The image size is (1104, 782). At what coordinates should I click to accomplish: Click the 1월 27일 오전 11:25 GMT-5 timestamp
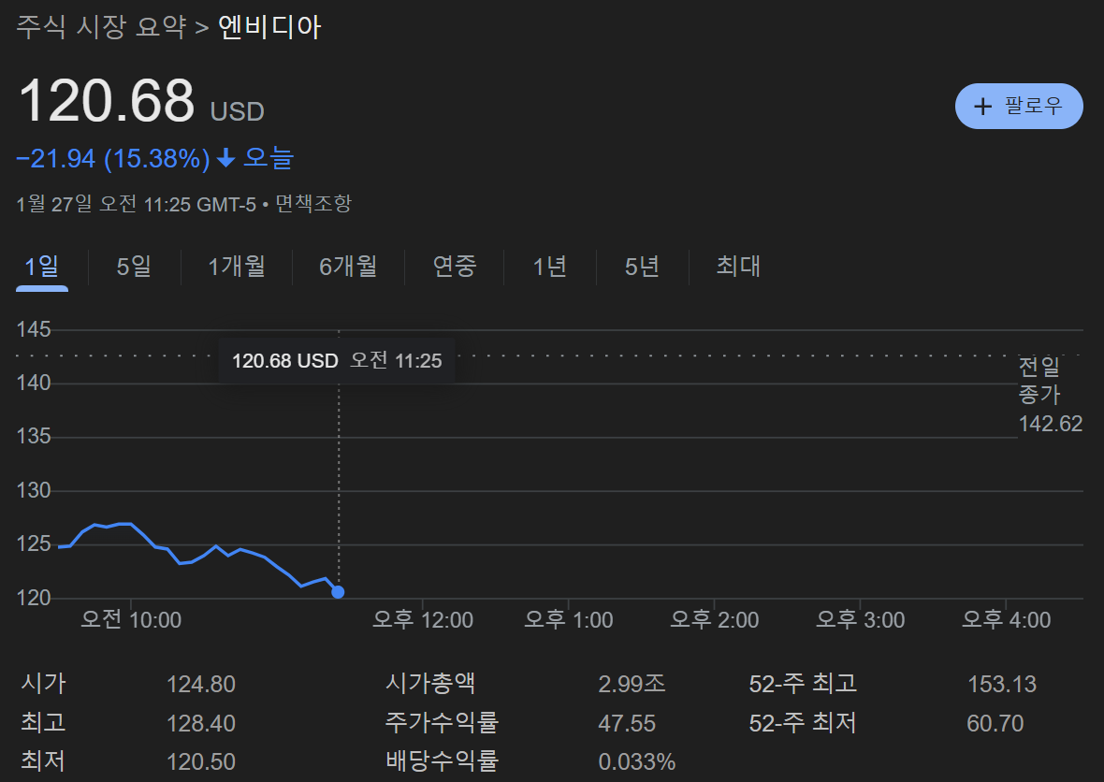pos(136,204)
